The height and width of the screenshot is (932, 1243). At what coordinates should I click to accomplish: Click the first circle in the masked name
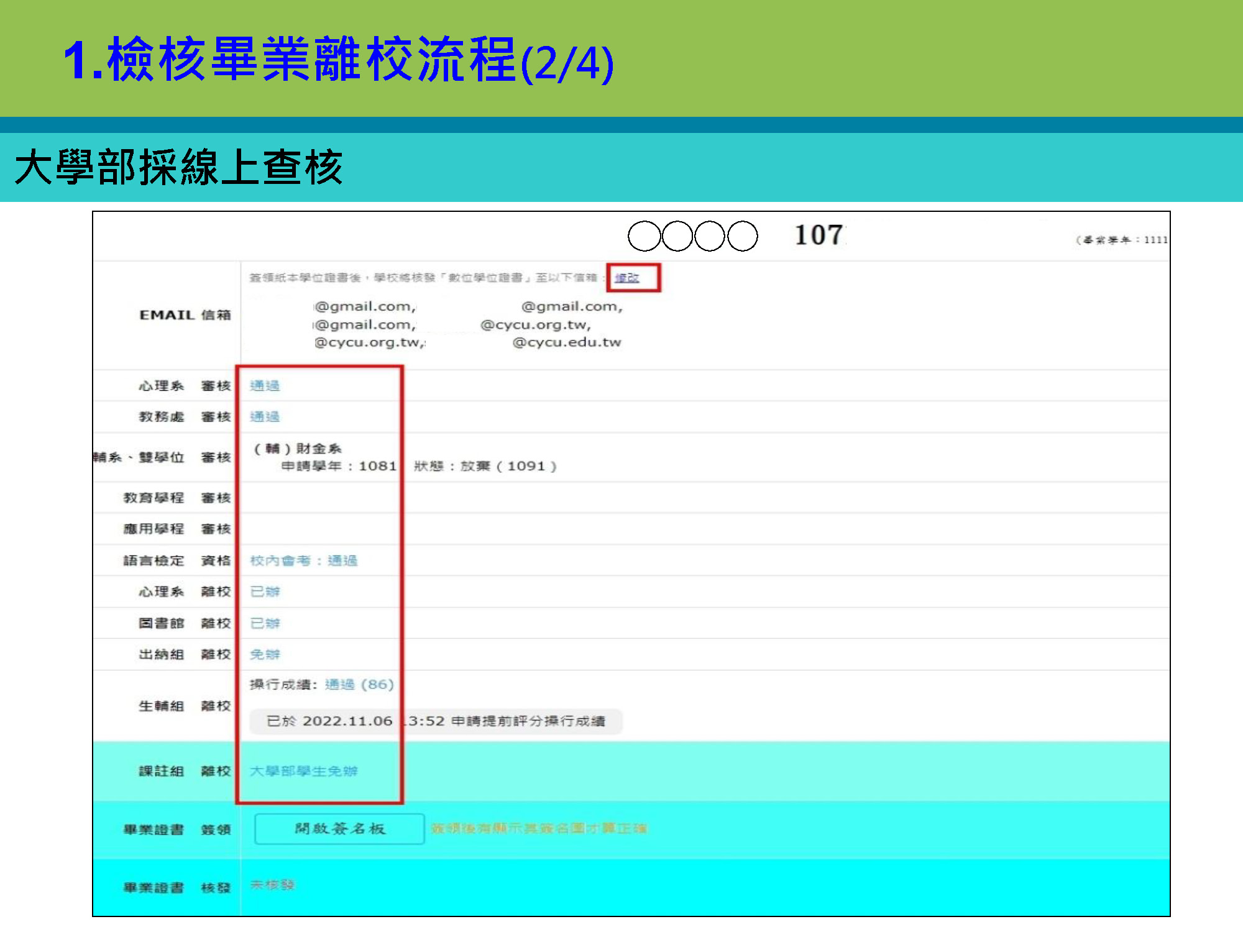tap(644, 236)
